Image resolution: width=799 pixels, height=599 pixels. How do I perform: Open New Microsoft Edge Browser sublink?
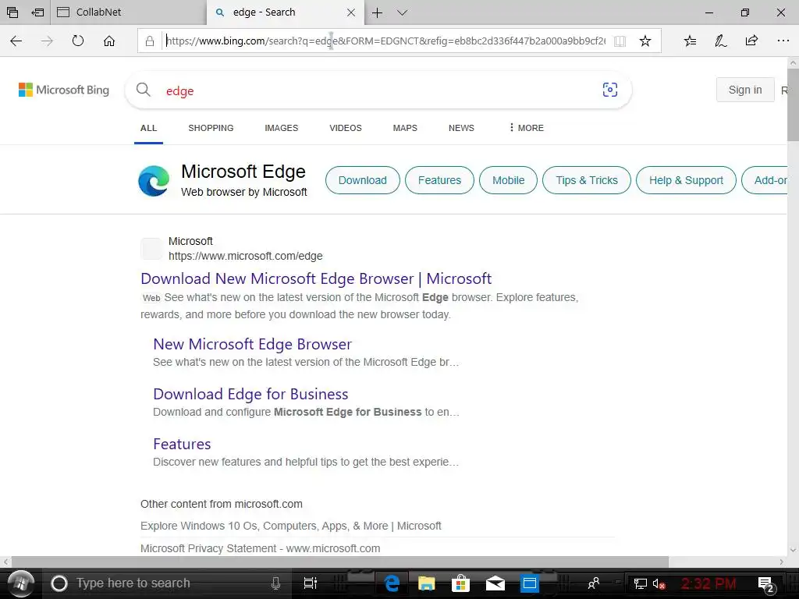(x=253, y=344)
